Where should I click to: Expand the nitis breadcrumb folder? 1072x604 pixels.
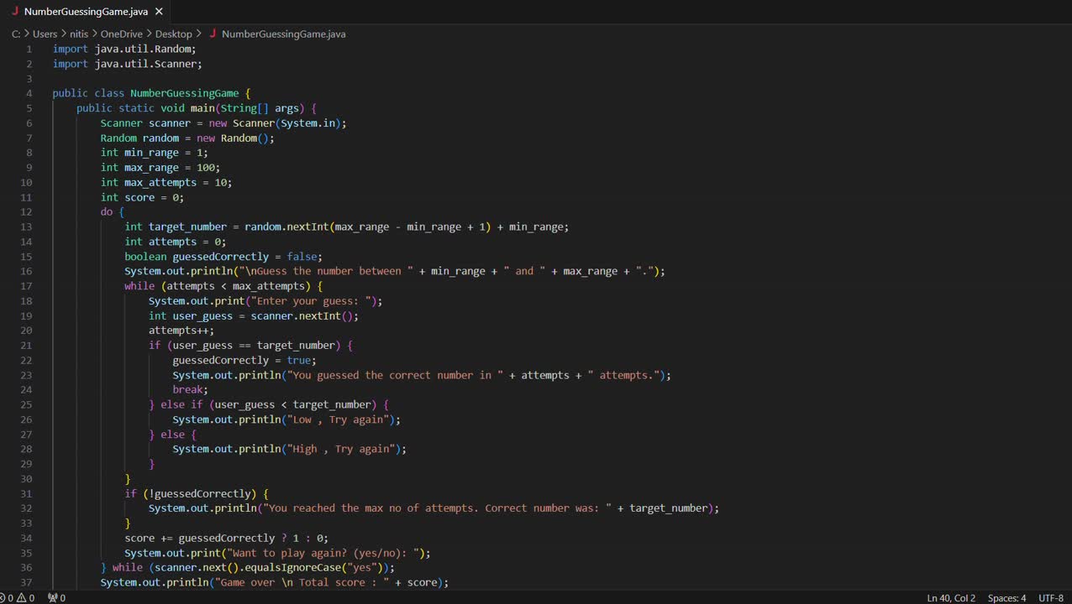79,34
